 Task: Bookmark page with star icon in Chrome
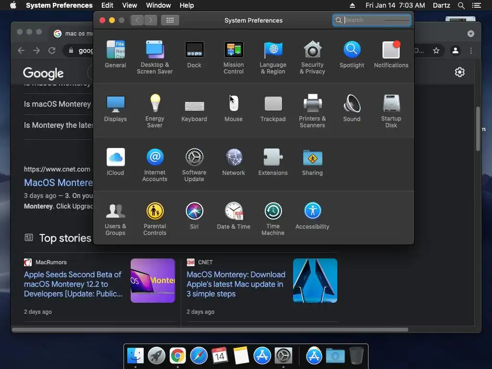point(436,50)
